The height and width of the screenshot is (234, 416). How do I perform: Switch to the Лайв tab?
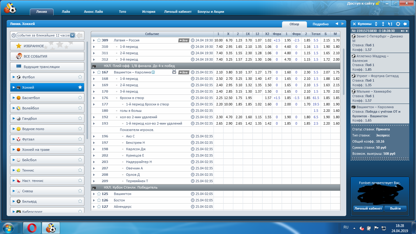[66, 12]
